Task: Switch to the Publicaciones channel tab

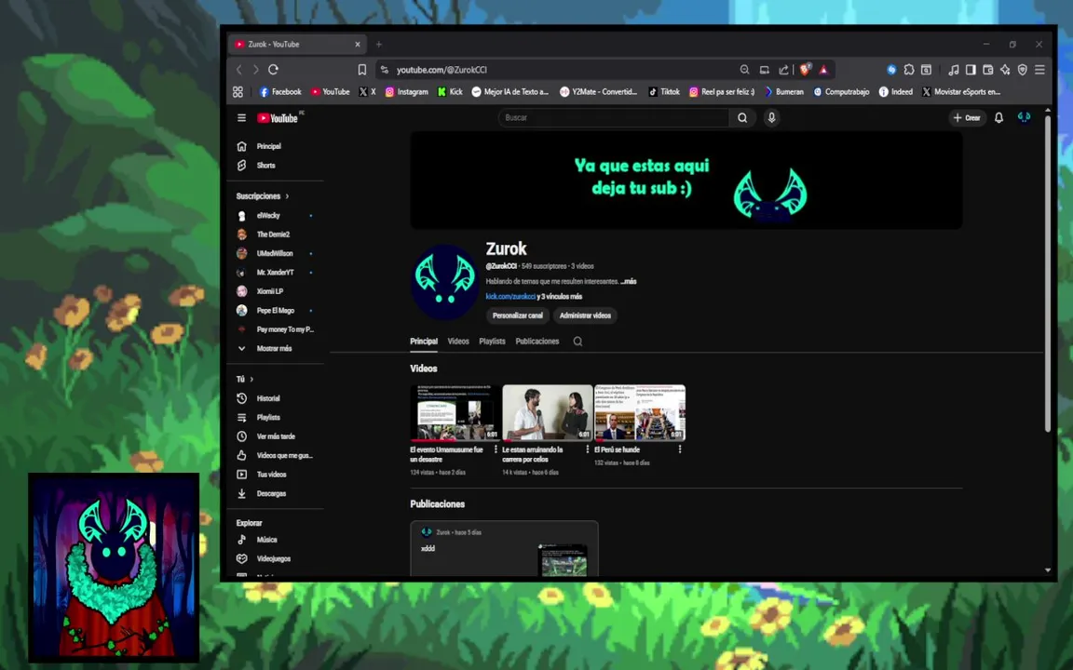Action: click(537, 342)
